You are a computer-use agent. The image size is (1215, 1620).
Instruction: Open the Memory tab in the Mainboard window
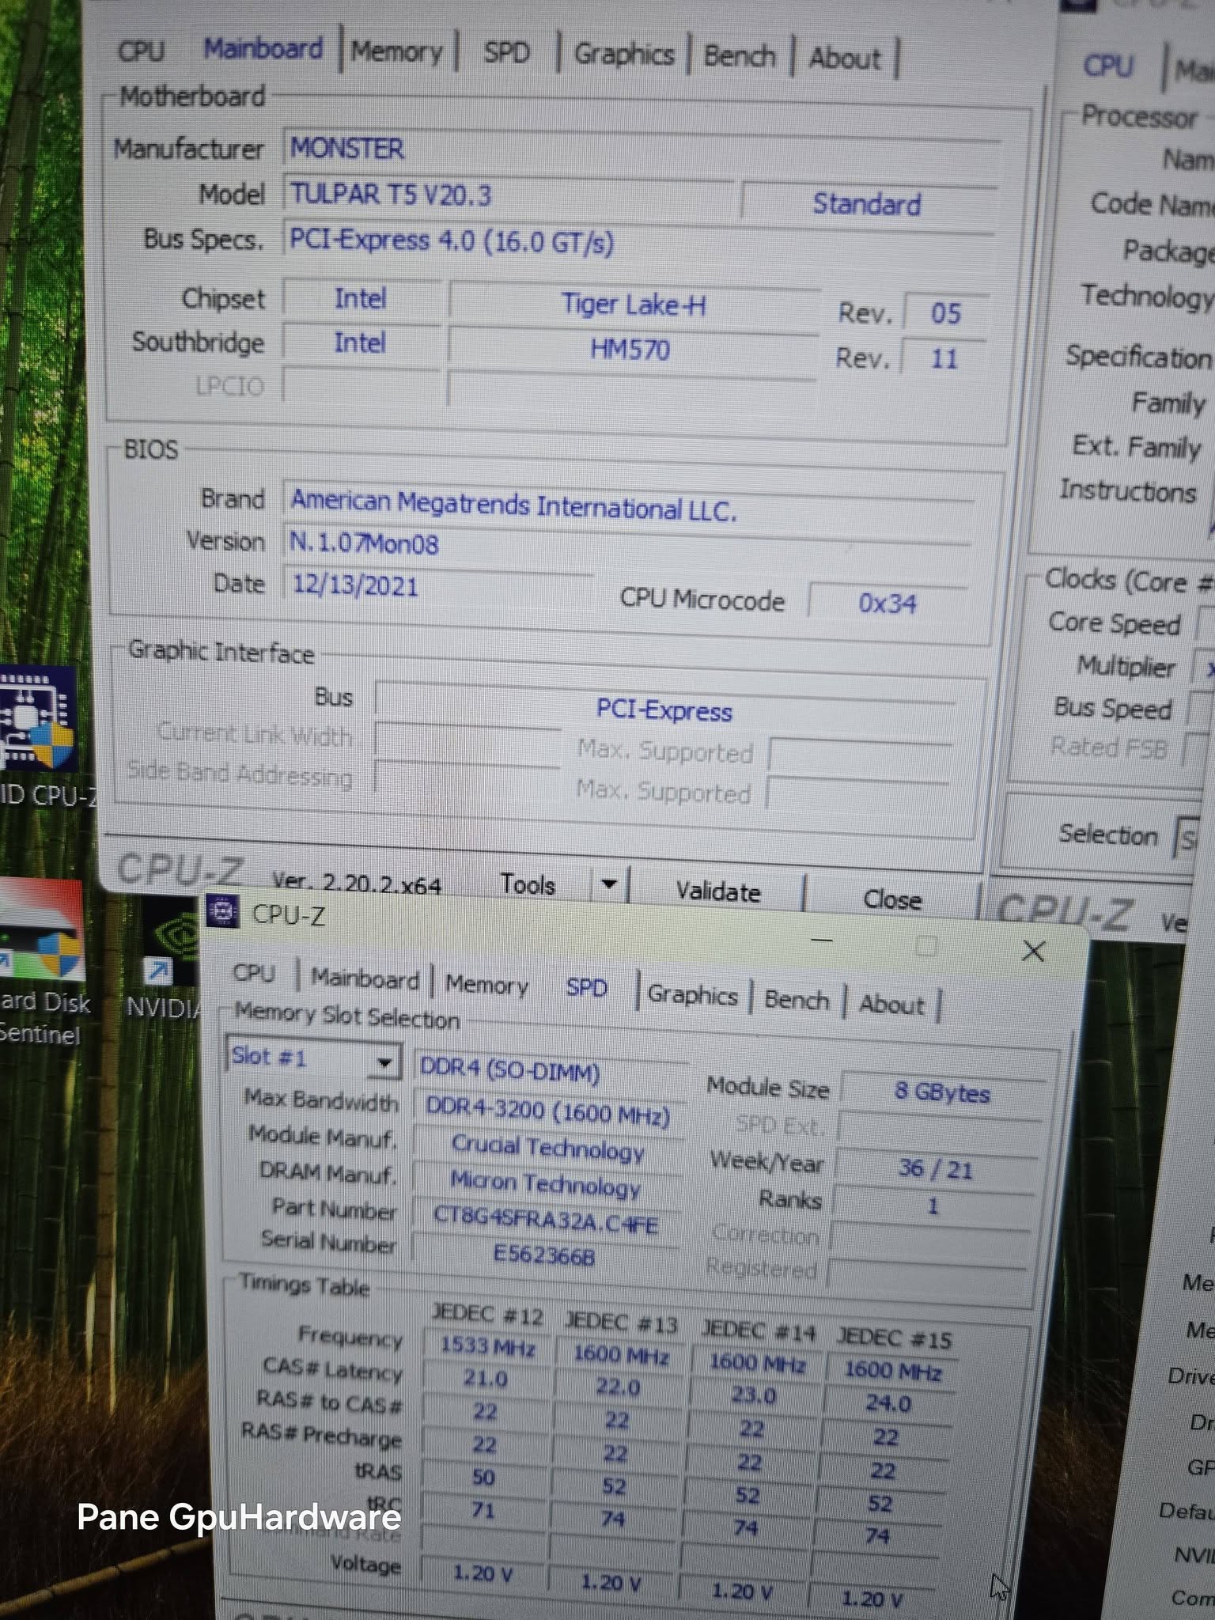coord(397,52)
